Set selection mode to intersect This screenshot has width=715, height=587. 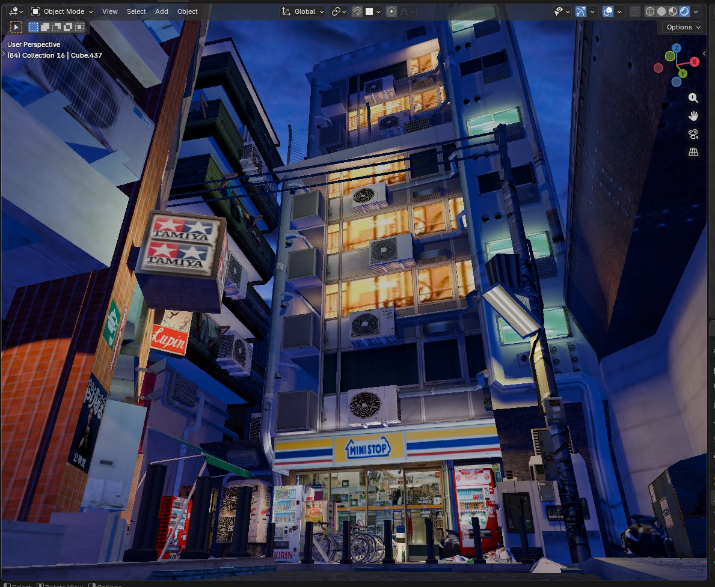click(79, 28)
